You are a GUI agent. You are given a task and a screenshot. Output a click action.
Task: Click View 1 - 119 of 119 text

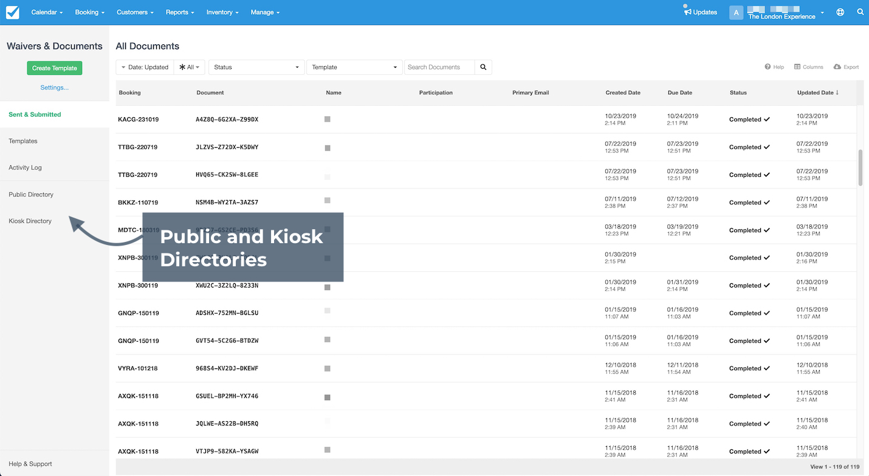pyautogui.click(x=835, y=467)
